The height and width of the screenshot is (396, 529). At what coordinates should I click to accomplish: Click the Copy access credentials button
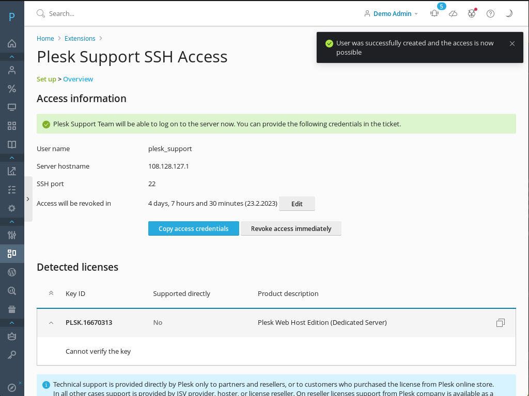[193, 228]
